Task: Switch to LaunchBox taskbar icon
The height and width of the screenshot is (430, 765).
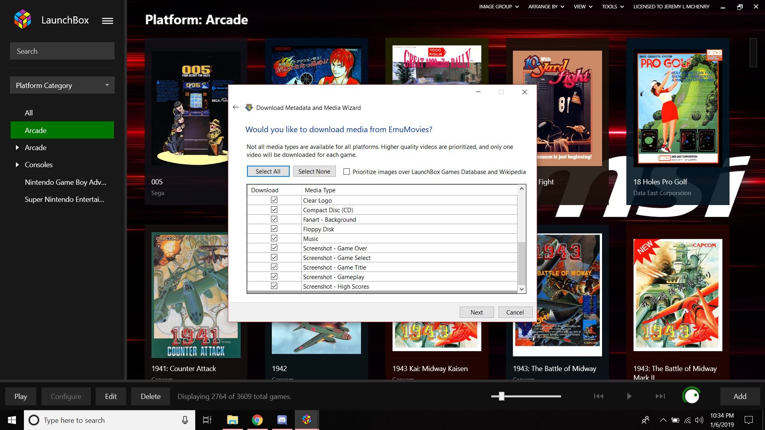Action: pyautogui.click(x=307, y=420)
